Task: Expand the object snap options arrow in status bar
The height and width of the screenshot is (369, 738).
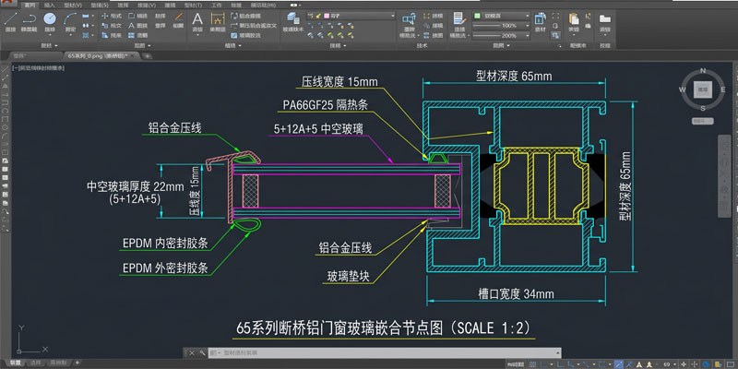Action: pyautogui.click(x=610, y=363)
